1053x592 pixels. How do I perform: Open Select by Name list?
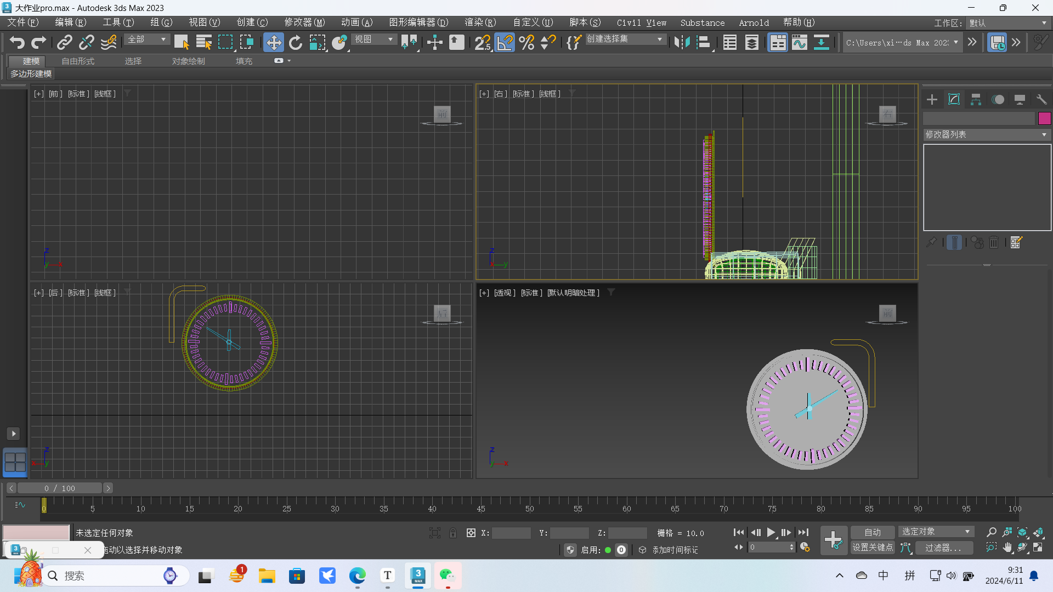[203, 42]
